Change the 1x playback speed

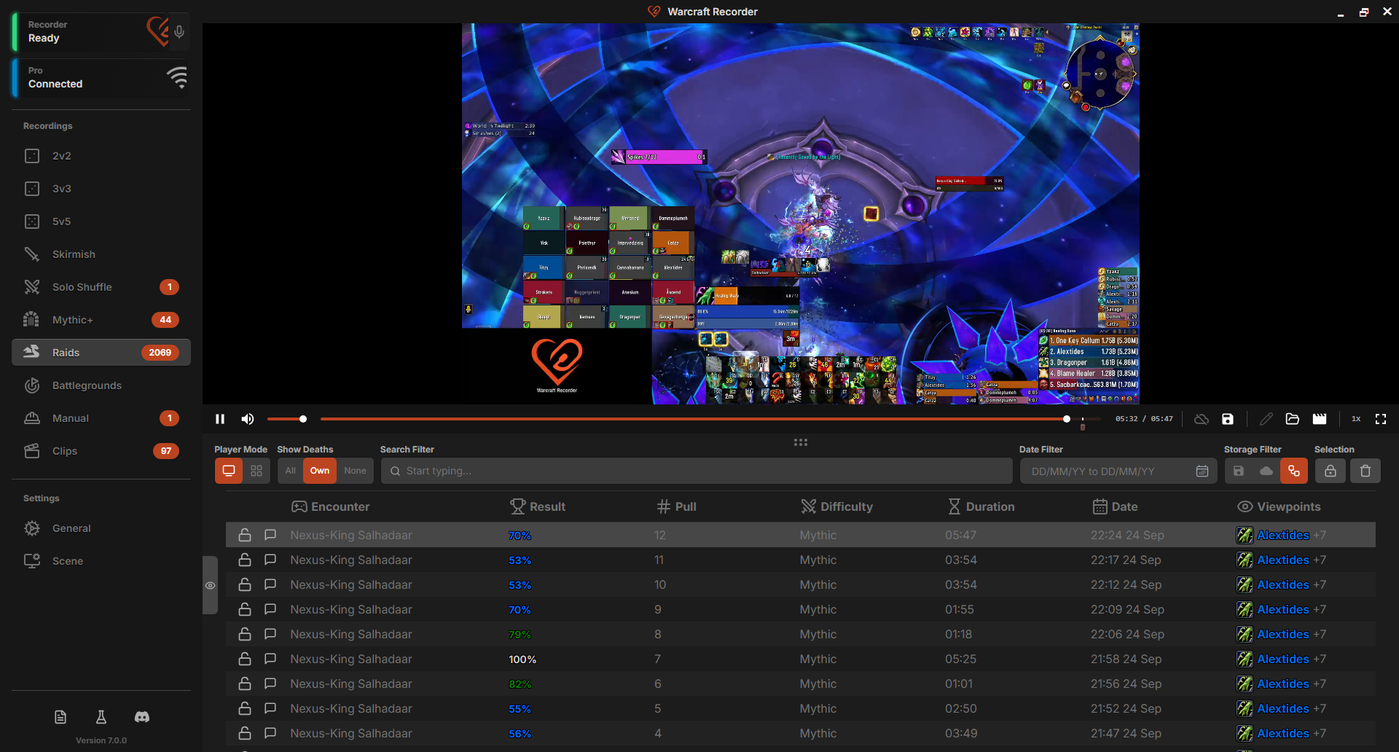point(1356,419)
